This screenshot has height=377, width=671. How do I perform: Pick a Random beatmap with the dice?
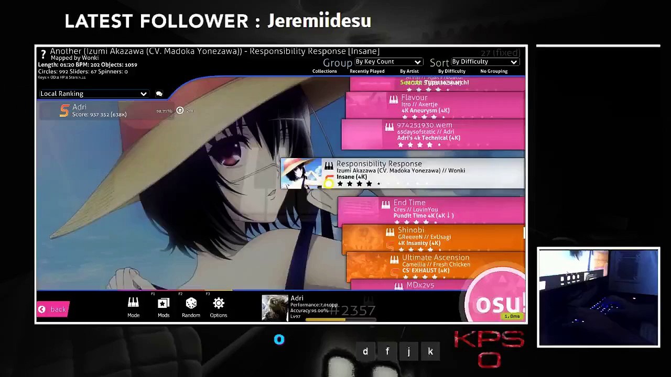pyautogui.click(x=191, y=303)
